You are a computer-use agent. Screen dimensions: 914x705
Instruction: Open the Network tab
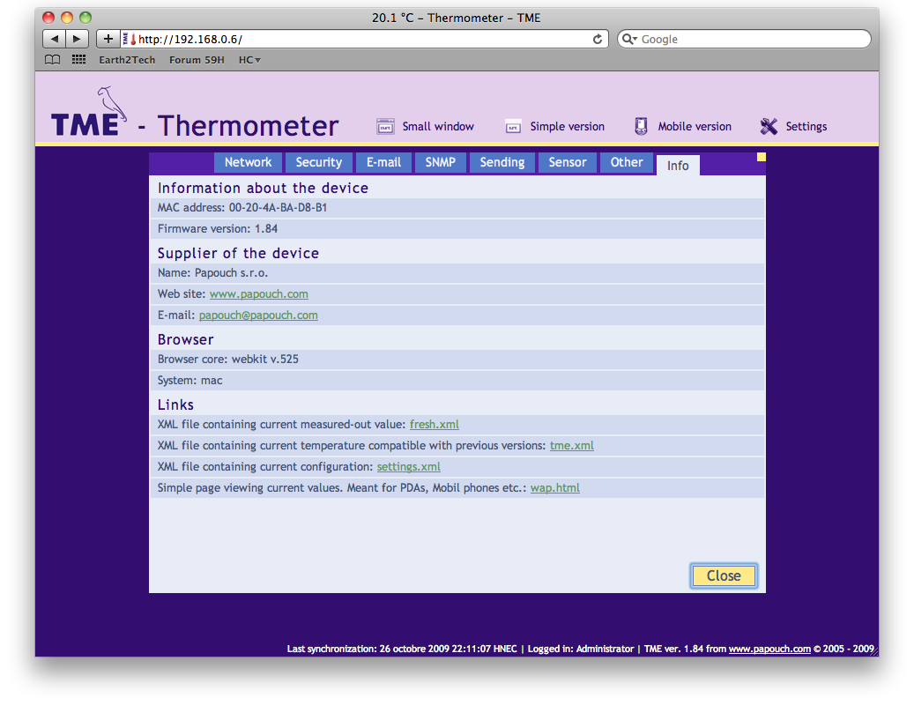pyautogui.click(x=248, y=162)
